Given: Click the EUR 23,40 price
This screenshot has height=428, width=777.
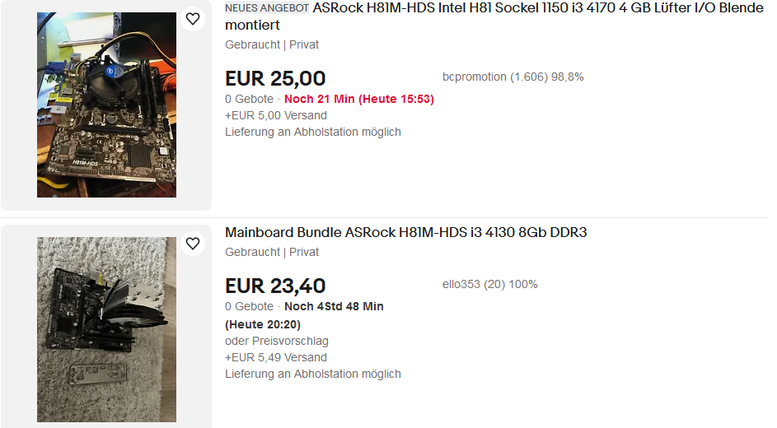Looking at the screenshot, I should pyautogui.click(x=275, y=286).
